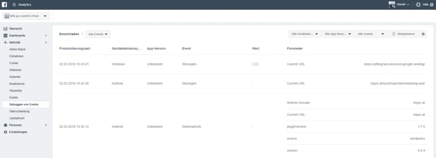Click the Wert column header
This screenshot has height=158, width=436.
pyautogui.click(x=255, y=49)
